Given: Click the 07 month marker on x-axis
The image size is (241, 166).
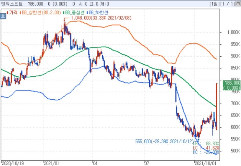Looking at the screenshot, I should tap(147, 163).
